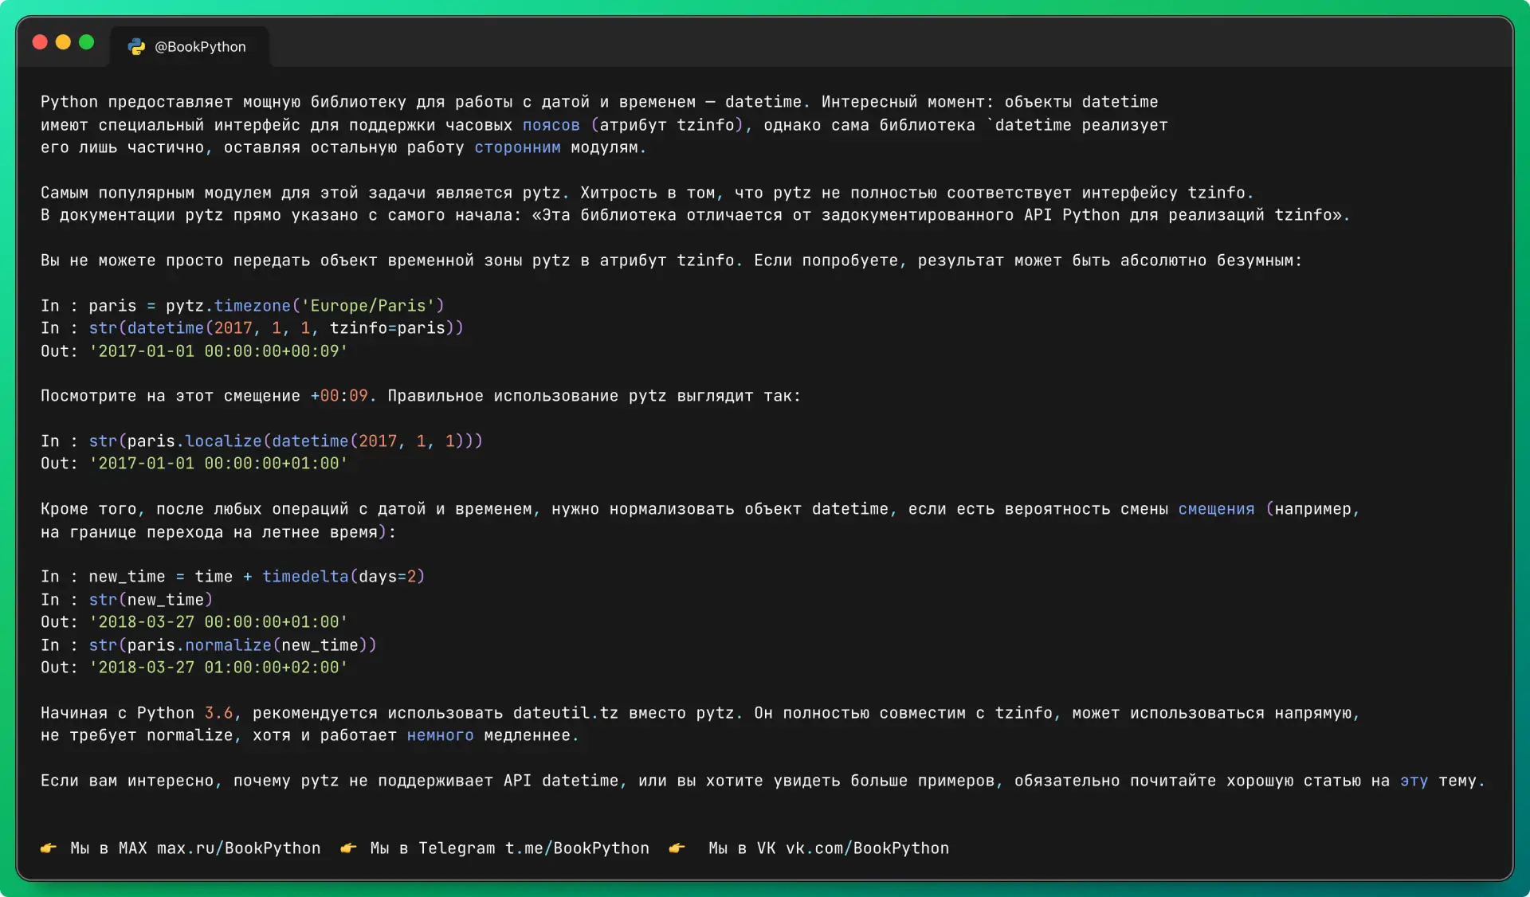Screen dimensions: 1530x897
Task: Click the highlighted word 'эту' near the end
Action: 1414,781
